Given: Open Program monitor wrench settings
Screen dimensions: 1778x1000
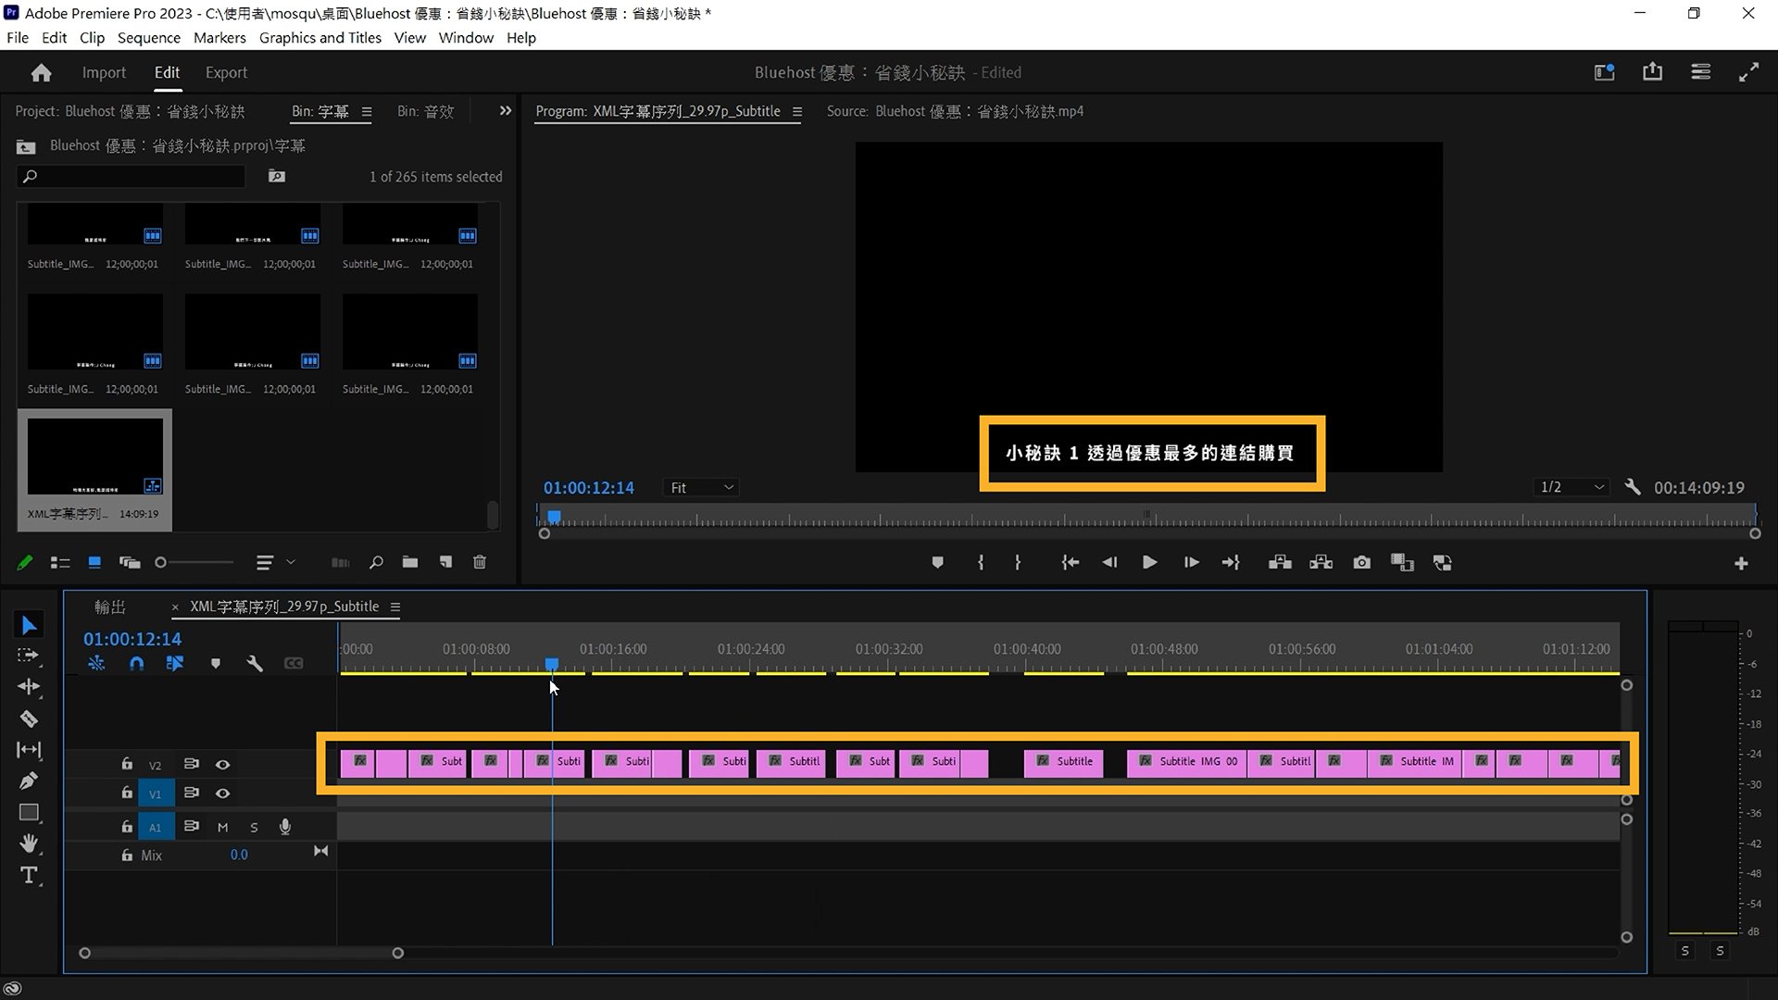Looking at the screenshot, I should point(1633,487).
